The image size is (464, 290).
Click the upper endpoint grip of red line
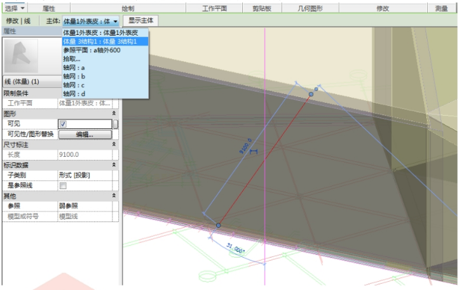click(x=311, y=94)
